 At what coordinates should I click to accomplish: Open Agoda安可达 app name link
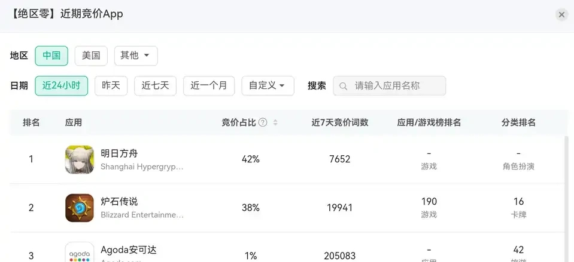pyautogui.click(x=129, y=250)
